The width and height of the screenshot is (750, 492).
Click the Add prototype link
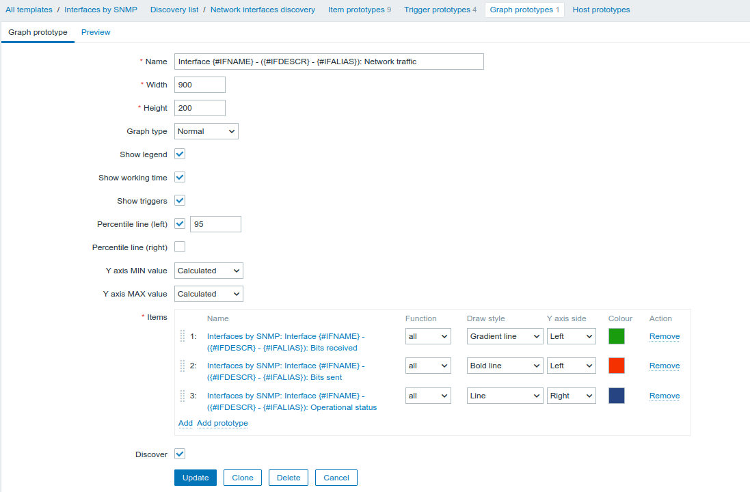[x=222, y=423]
